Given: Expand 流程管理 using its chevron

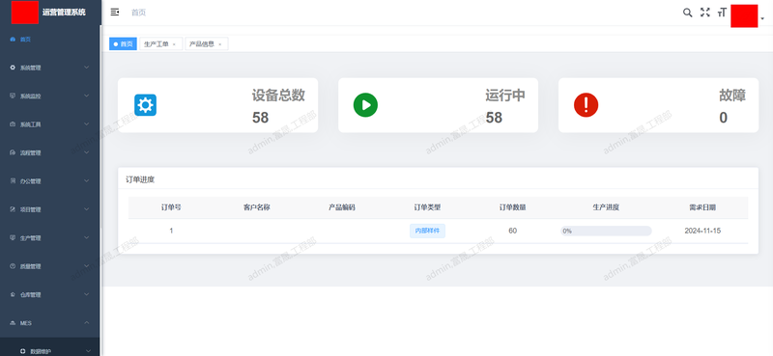Looking at the screenshot, I should tap(87, 152).
